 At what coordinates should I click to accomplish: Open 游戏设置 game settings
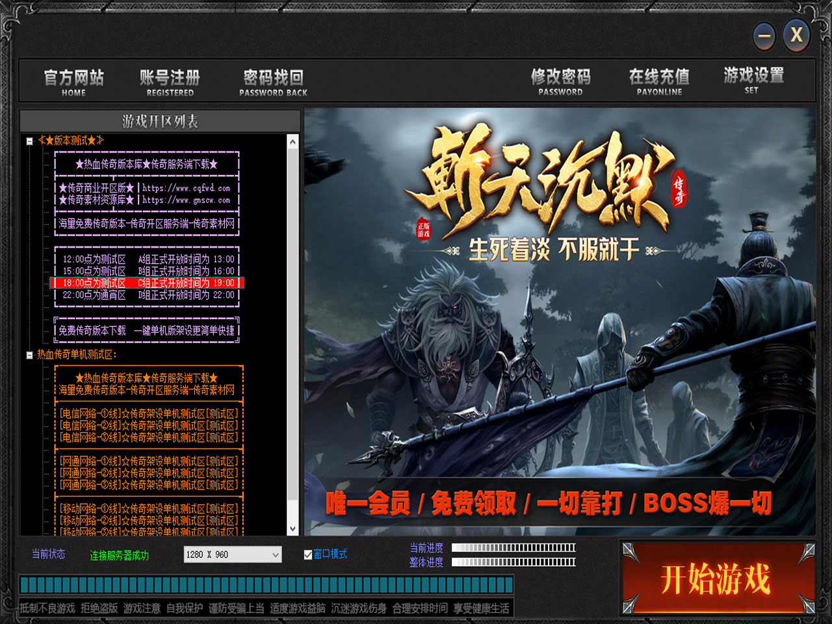click(753, 80)
